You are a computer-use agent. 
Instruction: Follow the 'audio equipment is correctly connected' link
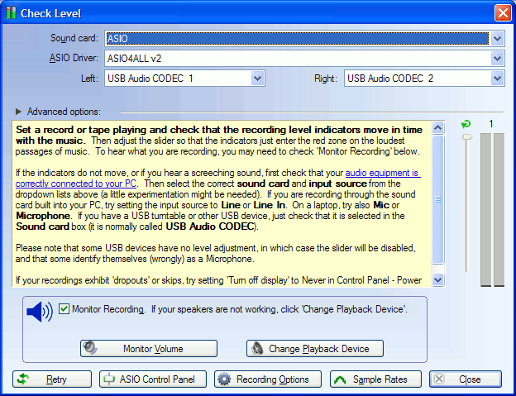(382, 173)
